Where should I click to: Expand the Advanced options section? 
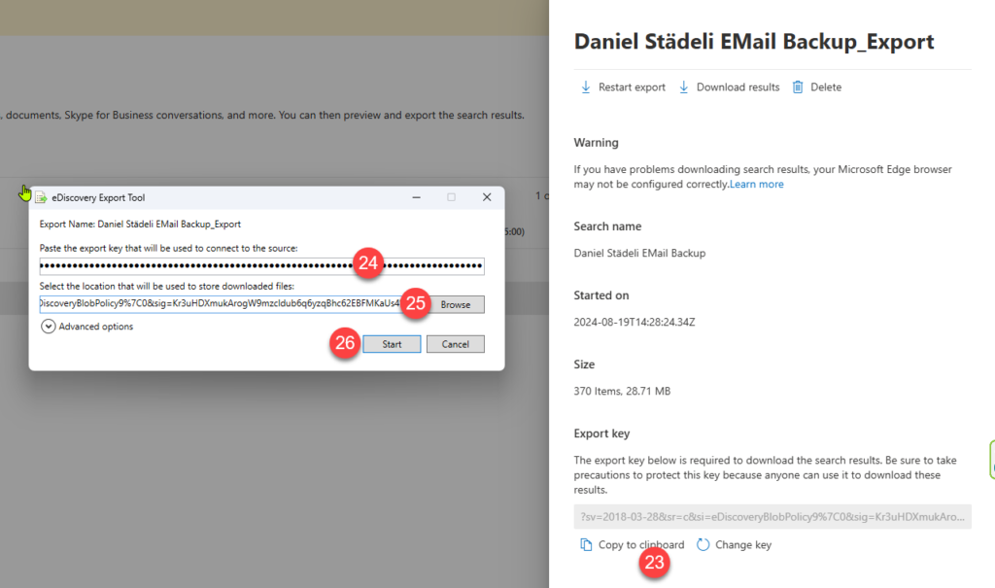tap(48, 327)
